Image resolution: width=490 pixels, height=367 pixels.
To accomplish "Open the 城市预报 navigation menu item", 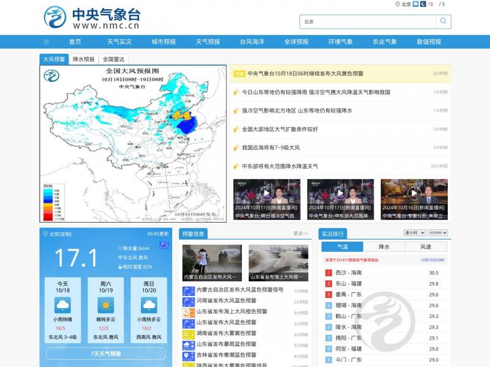I will (164, 42).
